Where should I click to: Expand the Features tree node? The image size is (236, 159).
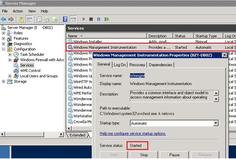(3, 38)
